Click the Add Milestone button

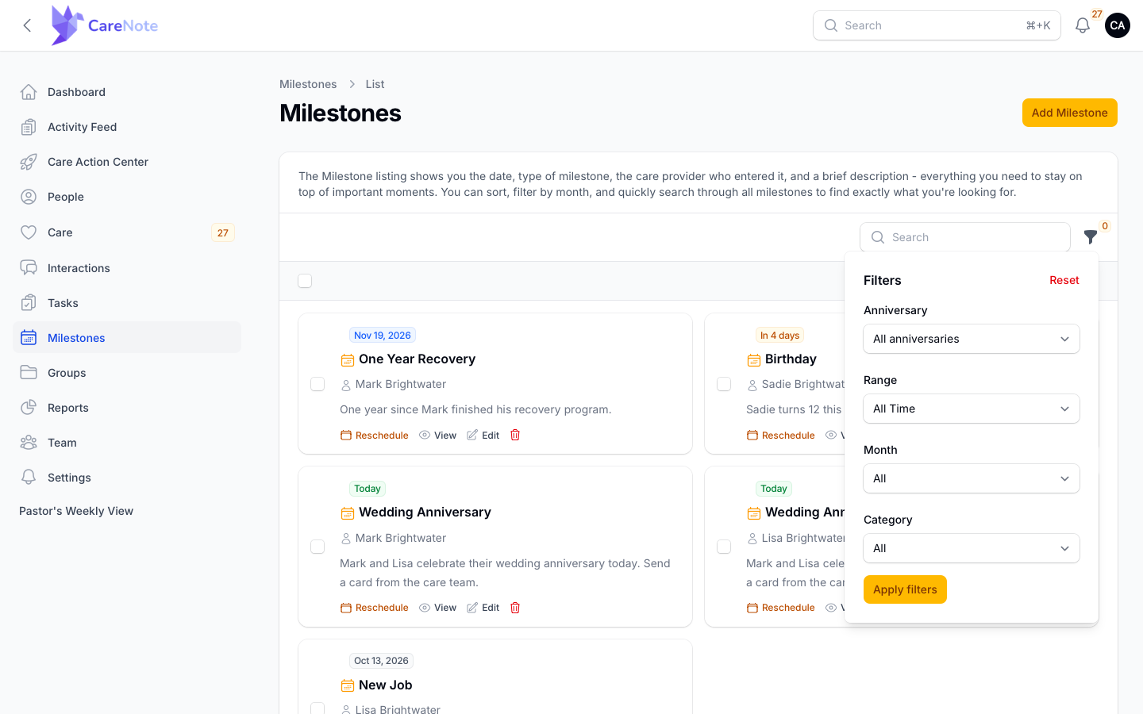coord(1070,113)
